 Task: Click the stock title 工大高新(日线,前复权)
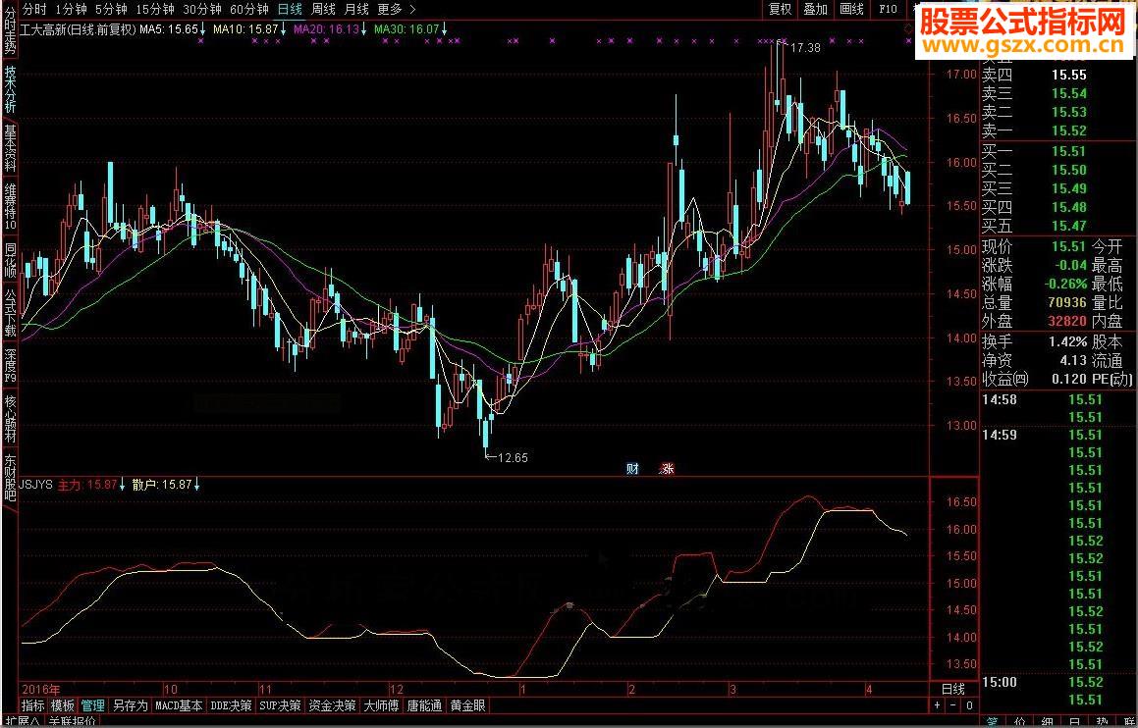[79, 29]
